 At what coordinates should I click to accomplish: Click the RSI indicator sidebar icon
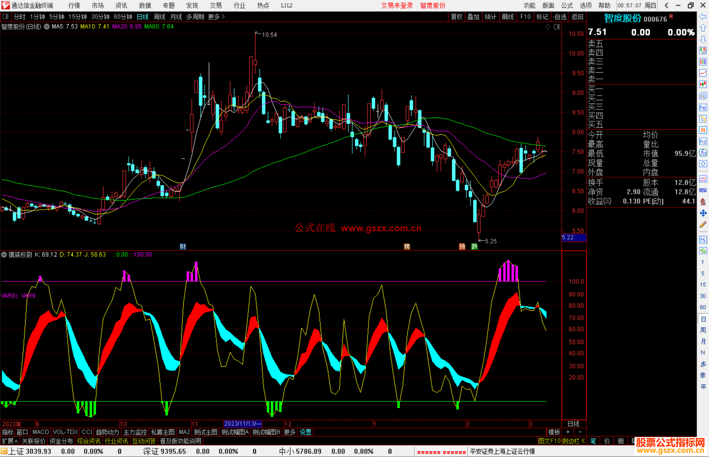(x=703, y=190)
